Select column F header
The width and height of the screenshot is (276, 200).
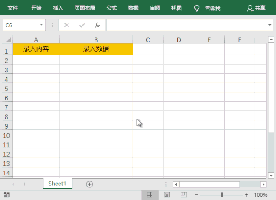[x=240, y=40]
